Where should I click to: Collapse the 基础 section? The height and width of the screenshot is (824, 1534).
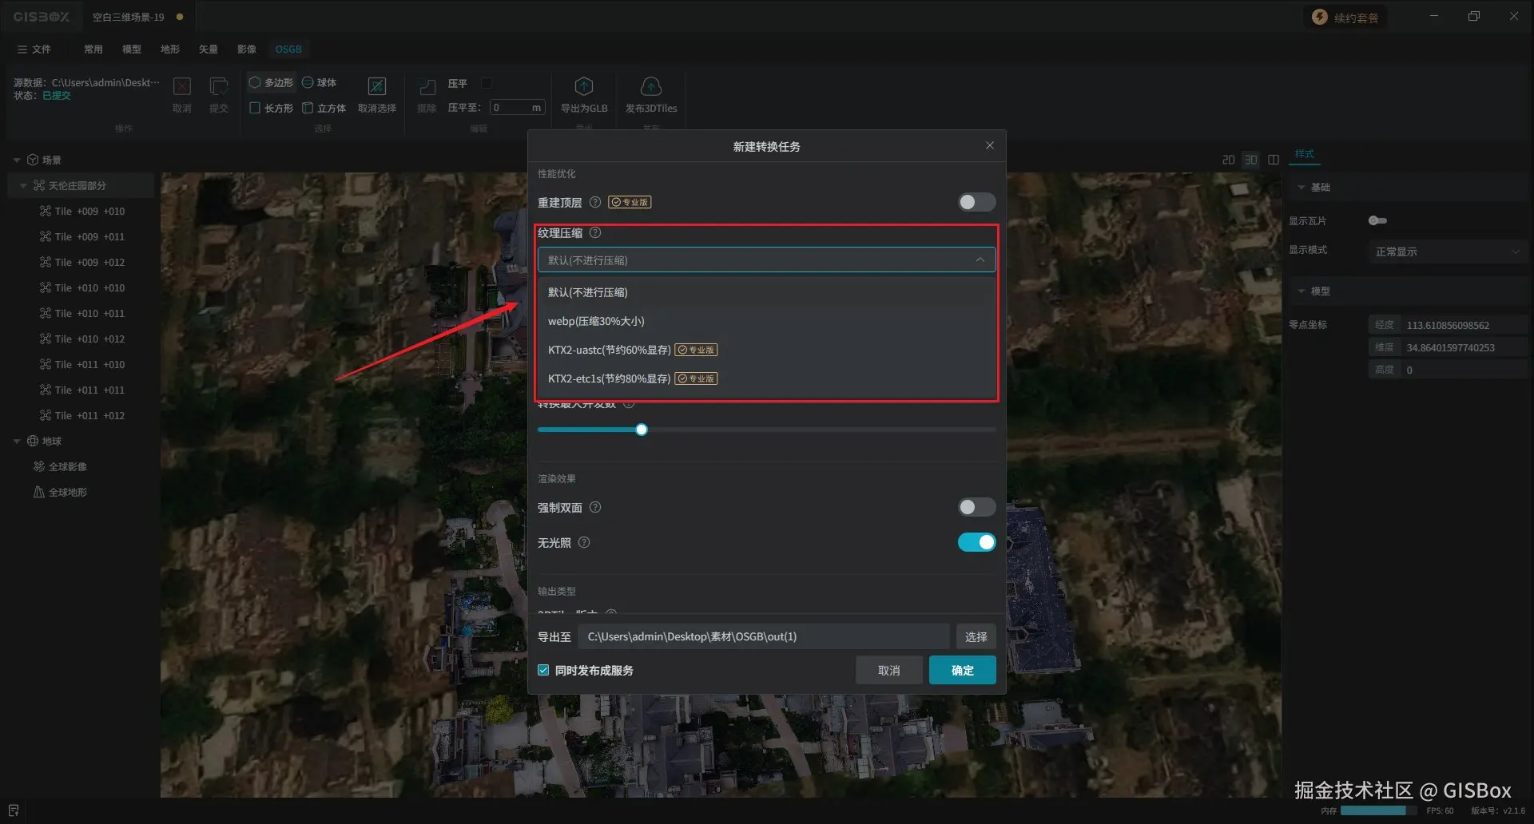[x=1302, y=187]
